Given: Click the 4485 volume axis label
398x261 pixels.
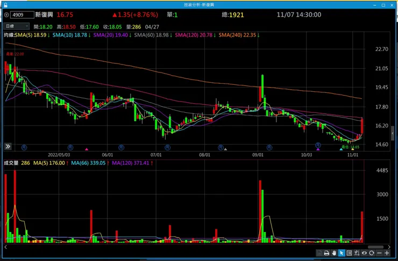Looking at the screenshot, I should pos(382,171).
